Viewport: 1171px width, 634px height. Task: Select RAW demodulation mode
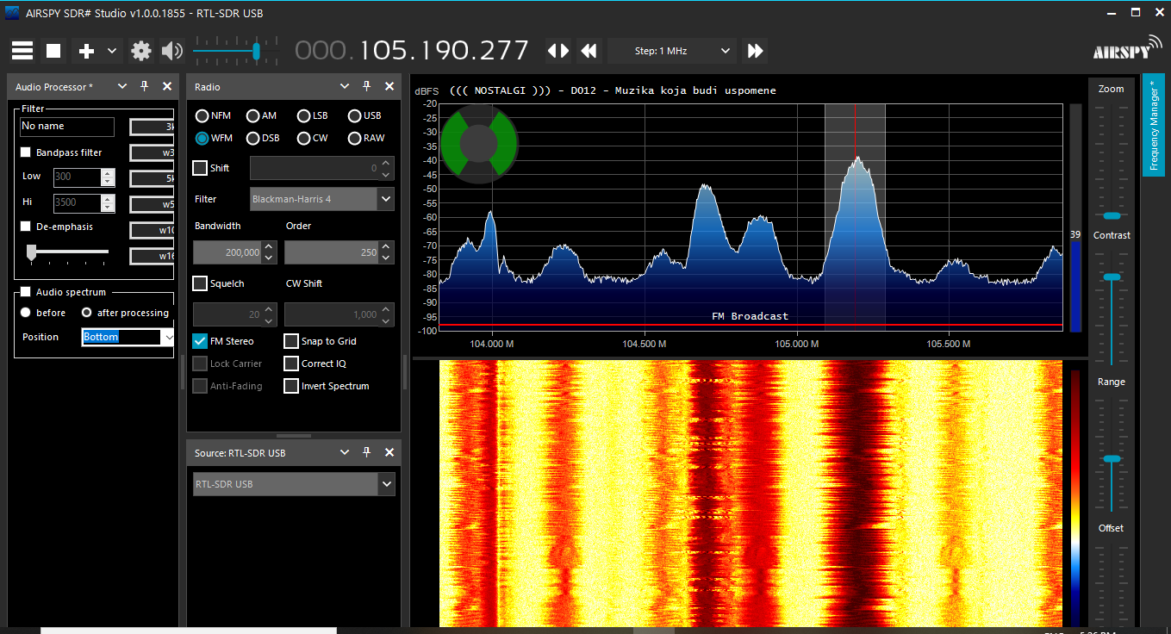point(366,138)
